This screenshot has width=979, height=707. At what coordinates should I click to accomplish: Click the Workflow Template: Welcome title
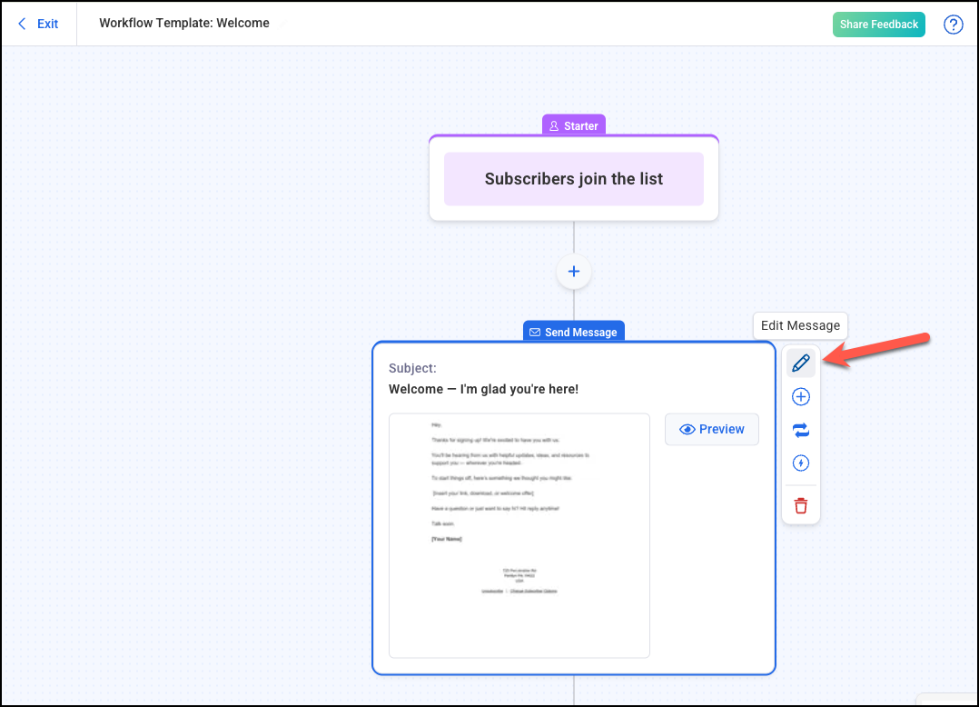point(184,23)
